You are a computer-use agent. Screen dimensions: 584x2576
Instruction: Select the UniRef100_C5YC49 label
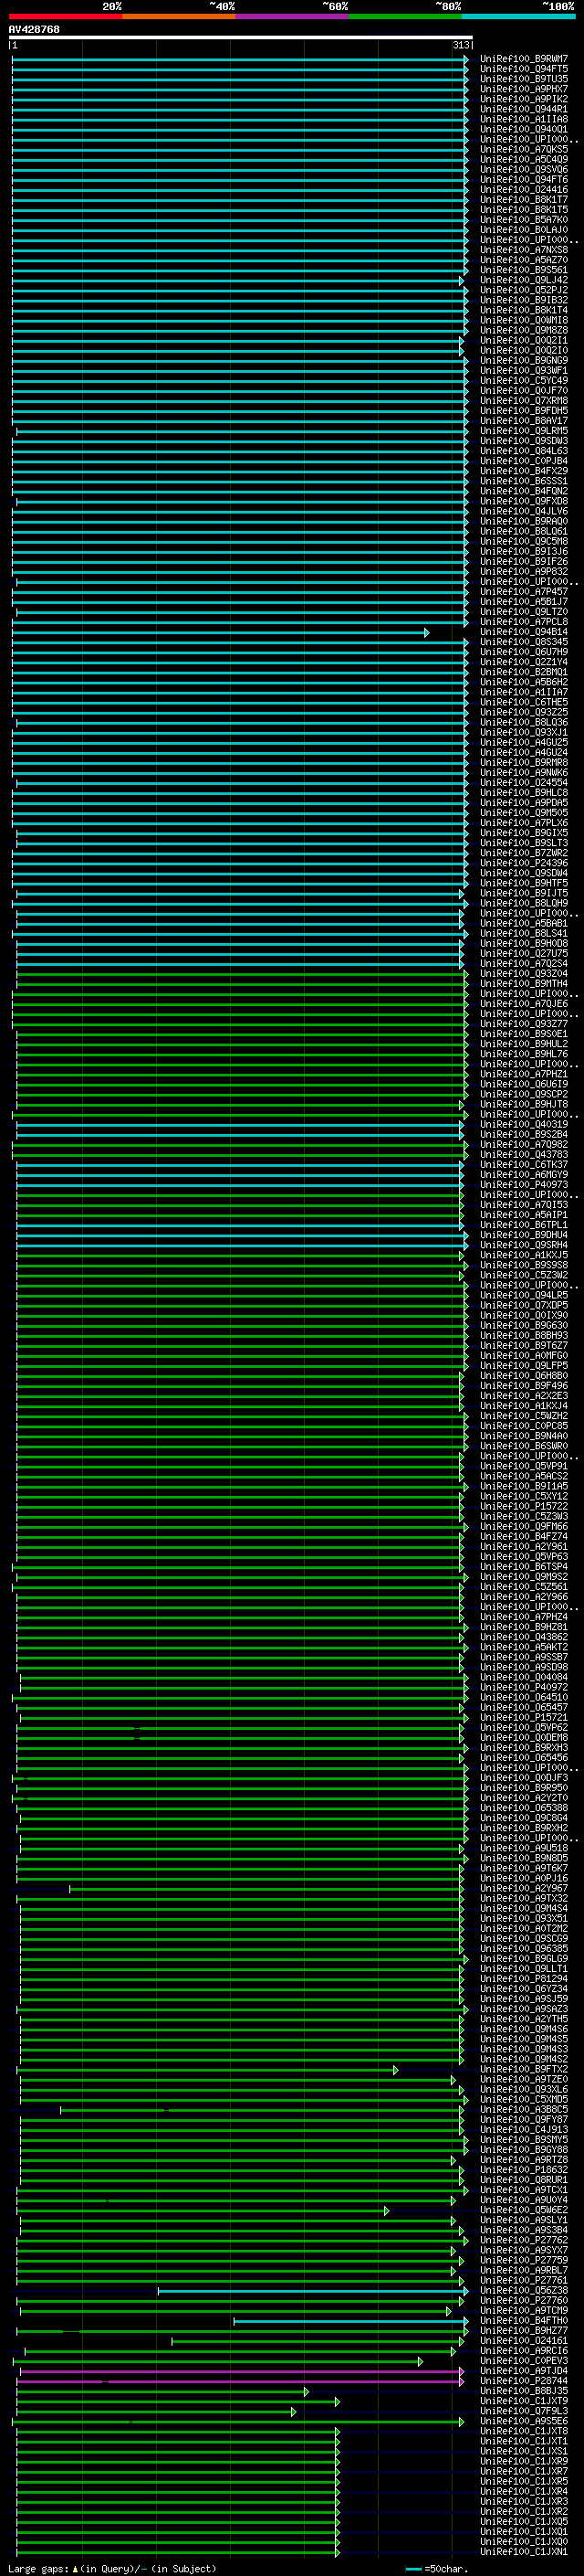click(x=524, y=380)
